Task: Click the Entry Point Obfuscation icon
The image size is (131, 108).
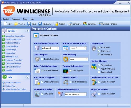Action: pos(37,71)
